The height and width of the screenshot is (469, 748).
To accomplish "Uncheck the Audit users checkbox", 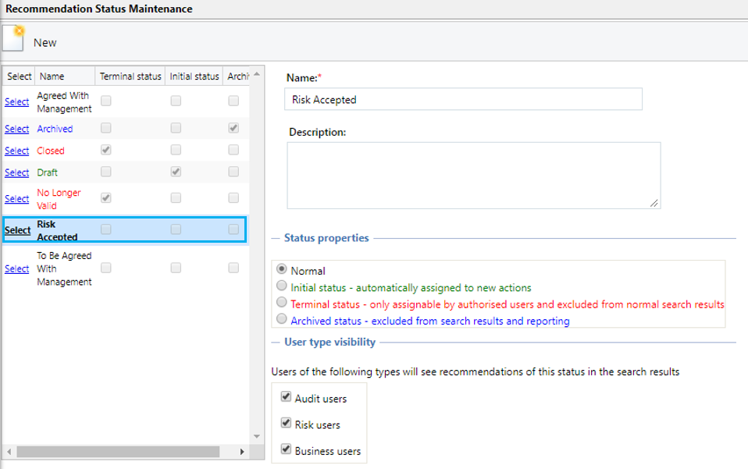I will click(x=287, y=396).
